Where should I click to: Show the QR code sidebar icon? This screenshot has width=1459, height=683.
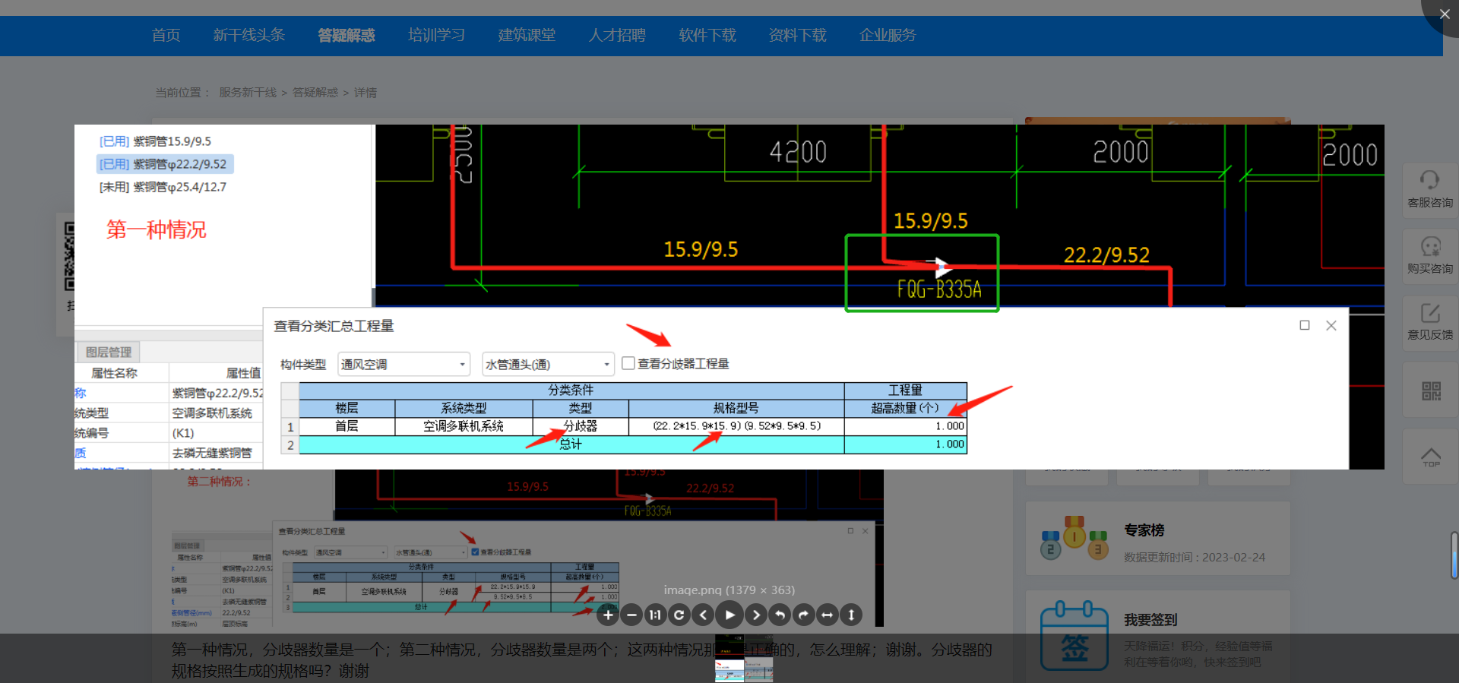pyautogui.click(x=1431, y=391)
